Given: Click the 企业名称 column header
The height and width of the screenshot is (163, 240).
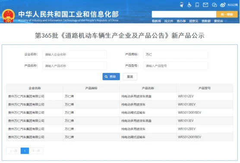Looking at the screenshot, I should tap(35, 88).
